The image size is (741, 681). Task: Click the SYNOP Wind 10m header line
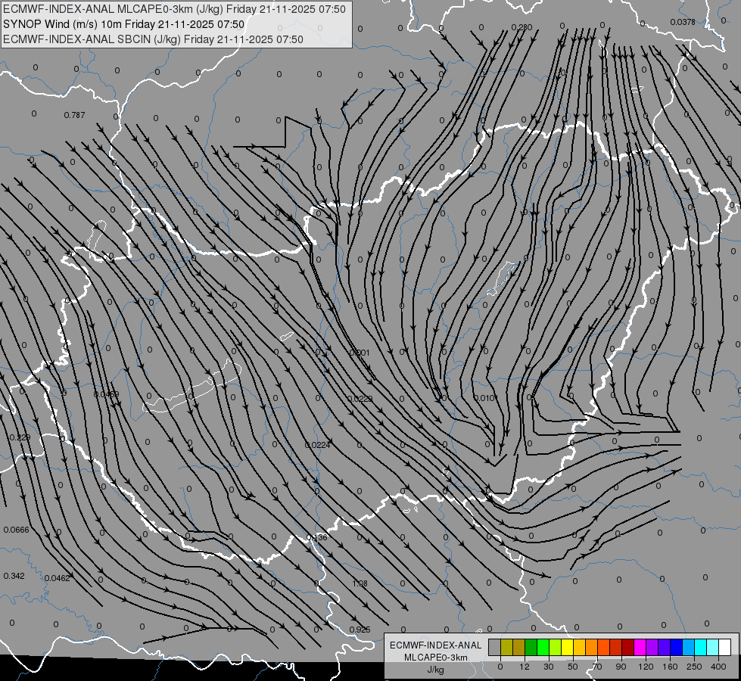(124, 24)
